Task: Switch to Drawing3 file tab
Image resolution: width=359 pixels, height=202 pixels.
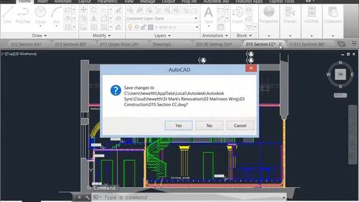Action: (162, 44)
